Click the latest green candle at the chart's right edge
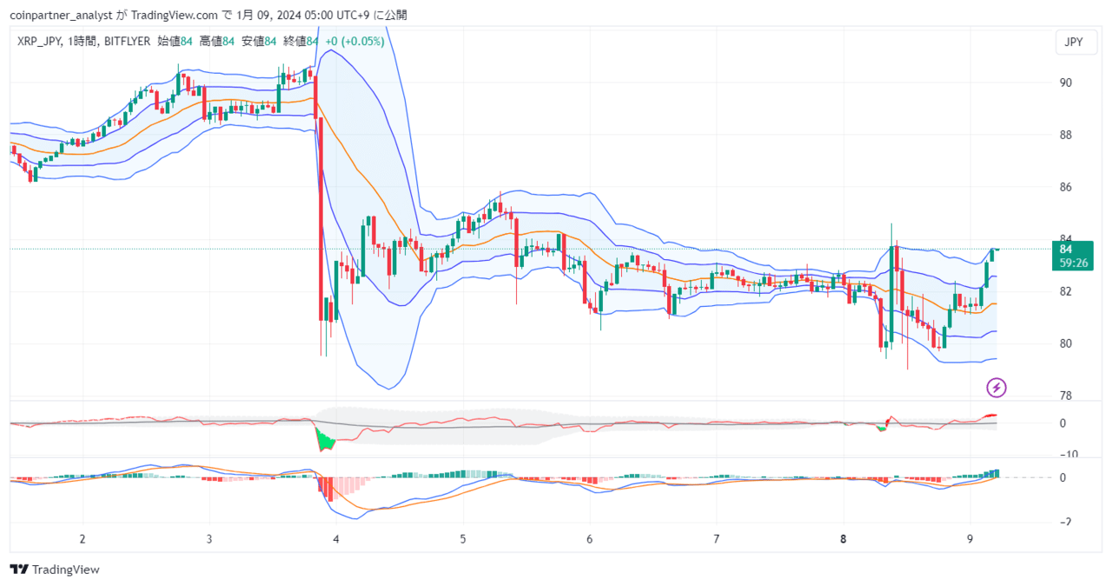1112x586 pixels. pos(992,255)
